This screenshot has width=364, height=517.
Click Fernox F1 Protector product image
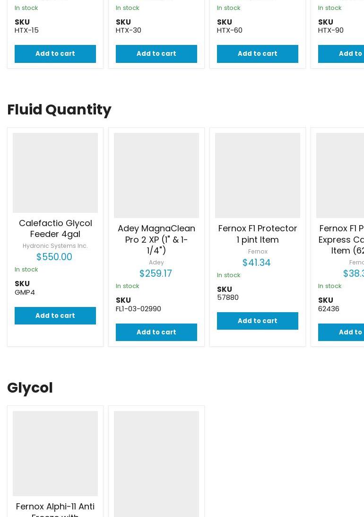(x=258, y=175)
